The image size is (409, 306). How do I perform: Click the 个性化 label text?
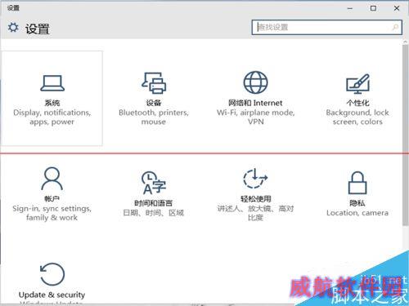coord(357,103)
